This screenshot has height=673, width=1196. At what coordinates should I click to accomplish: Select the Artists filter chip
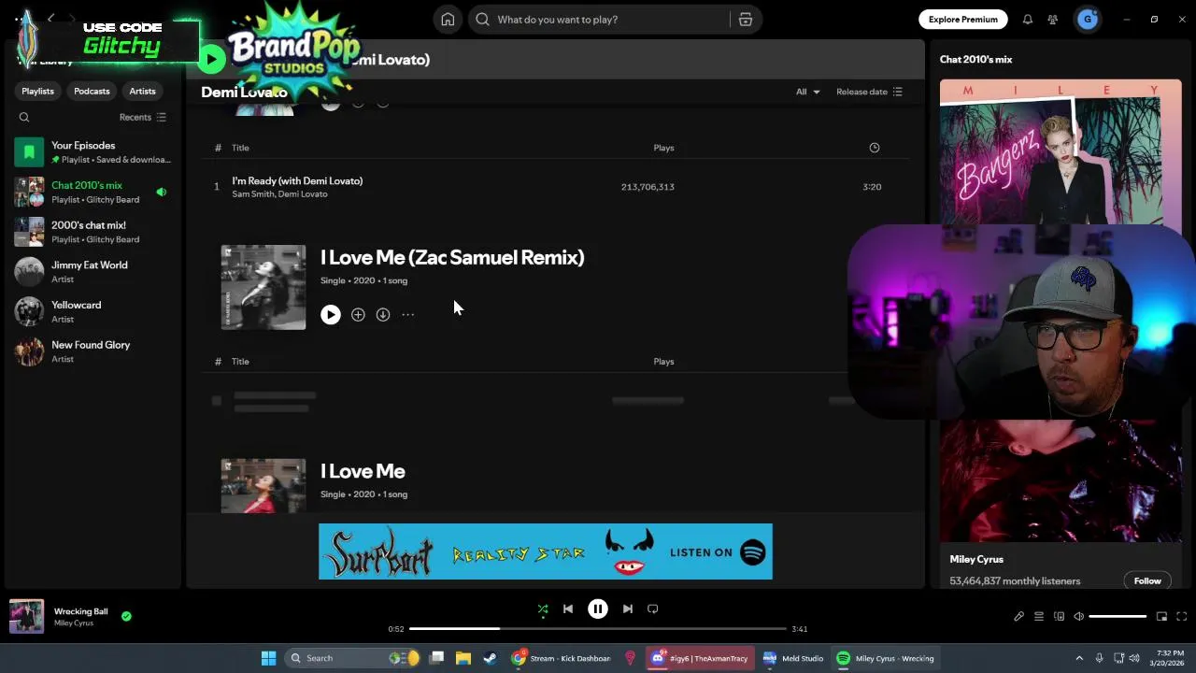tap(142, 91)
